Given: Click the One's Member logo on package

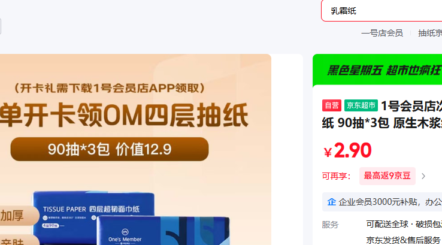Looking at the screenshot, I should click(125, 236).
